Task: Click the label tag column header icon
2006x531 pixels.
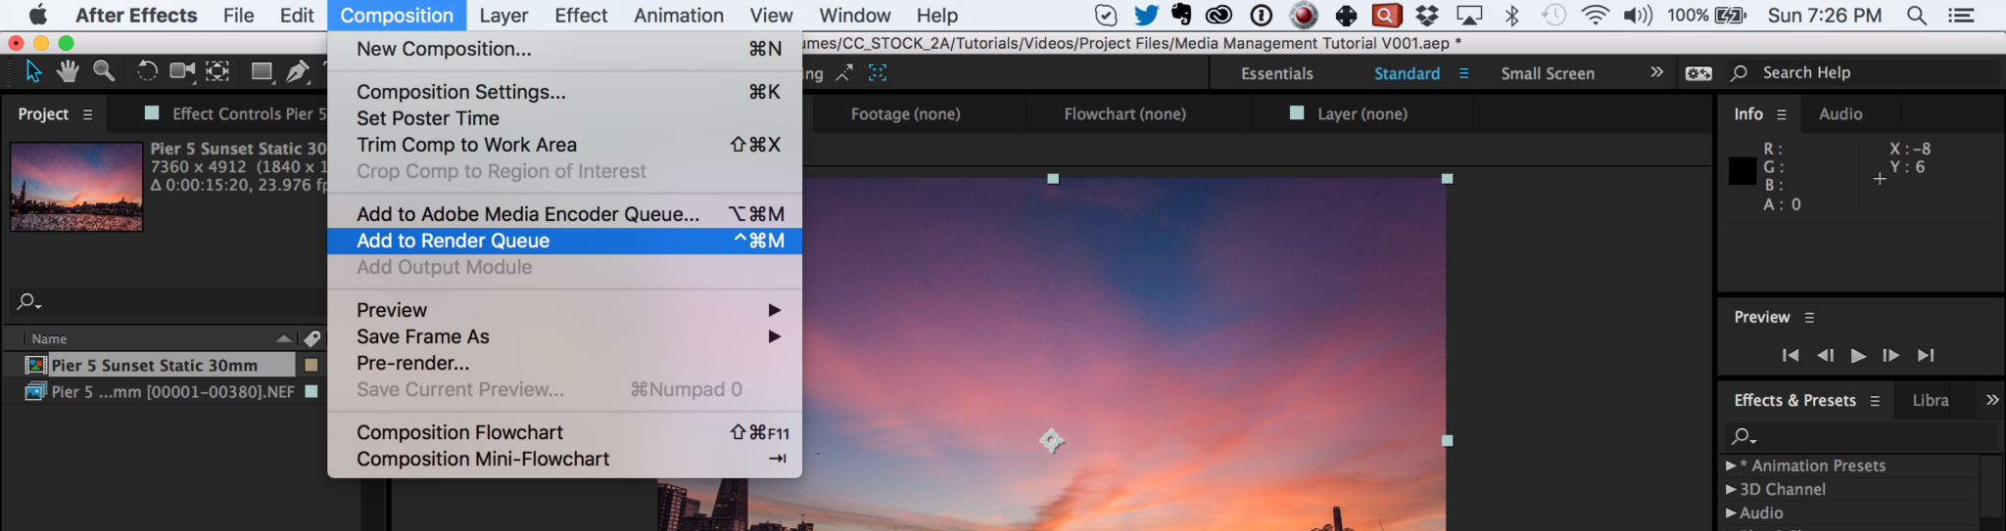Action: pos(311,338)
